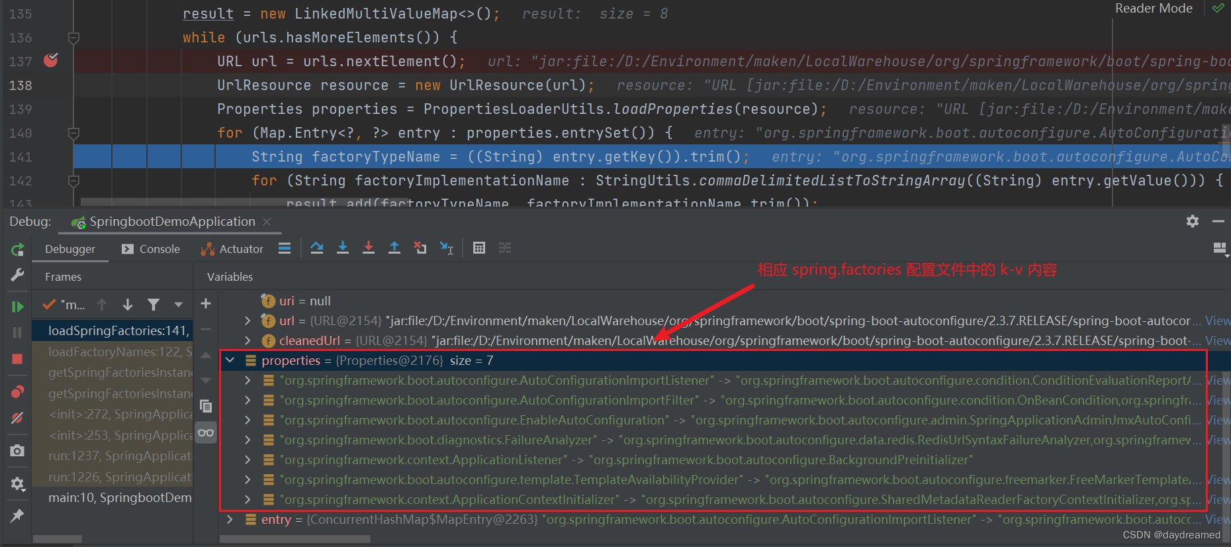This screenshot has height=547, width=1231.
Task: Click the camera thread dump icon
Action: coord(18,451)
